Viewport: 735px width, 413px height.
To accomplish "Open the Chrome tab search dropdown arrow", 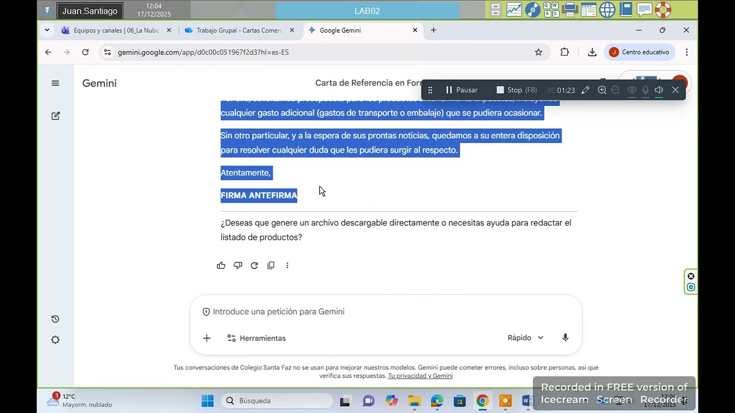I will tap(47, 30).
